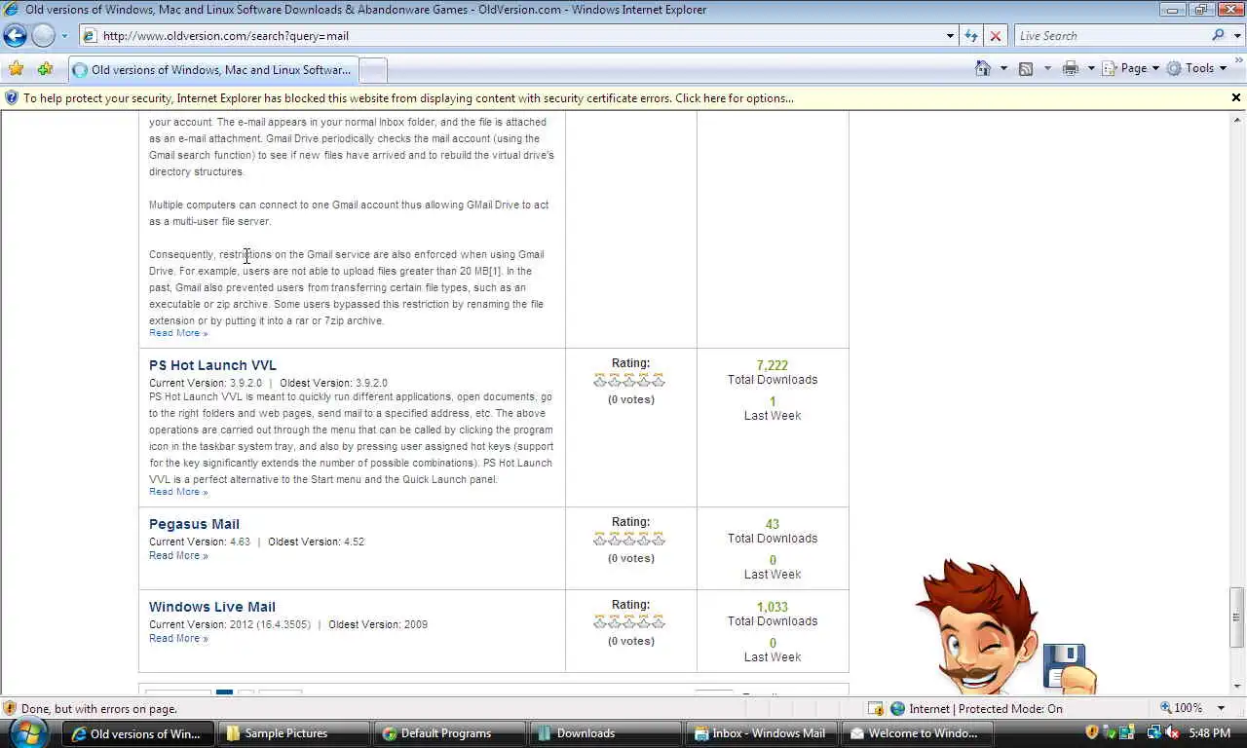This screenshot has width=1247, height=748.
Task: Click the status bar error warning icon
Action: click(x=10, y=708)
